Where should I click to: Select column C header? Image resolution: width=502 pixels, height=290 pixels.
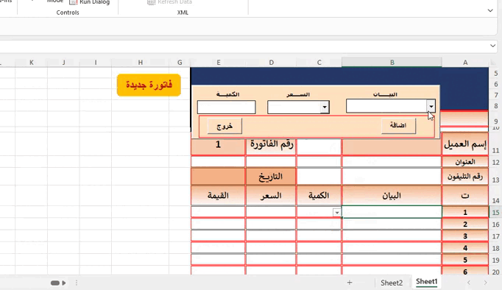pyautogui.click(x=319, y=63)
